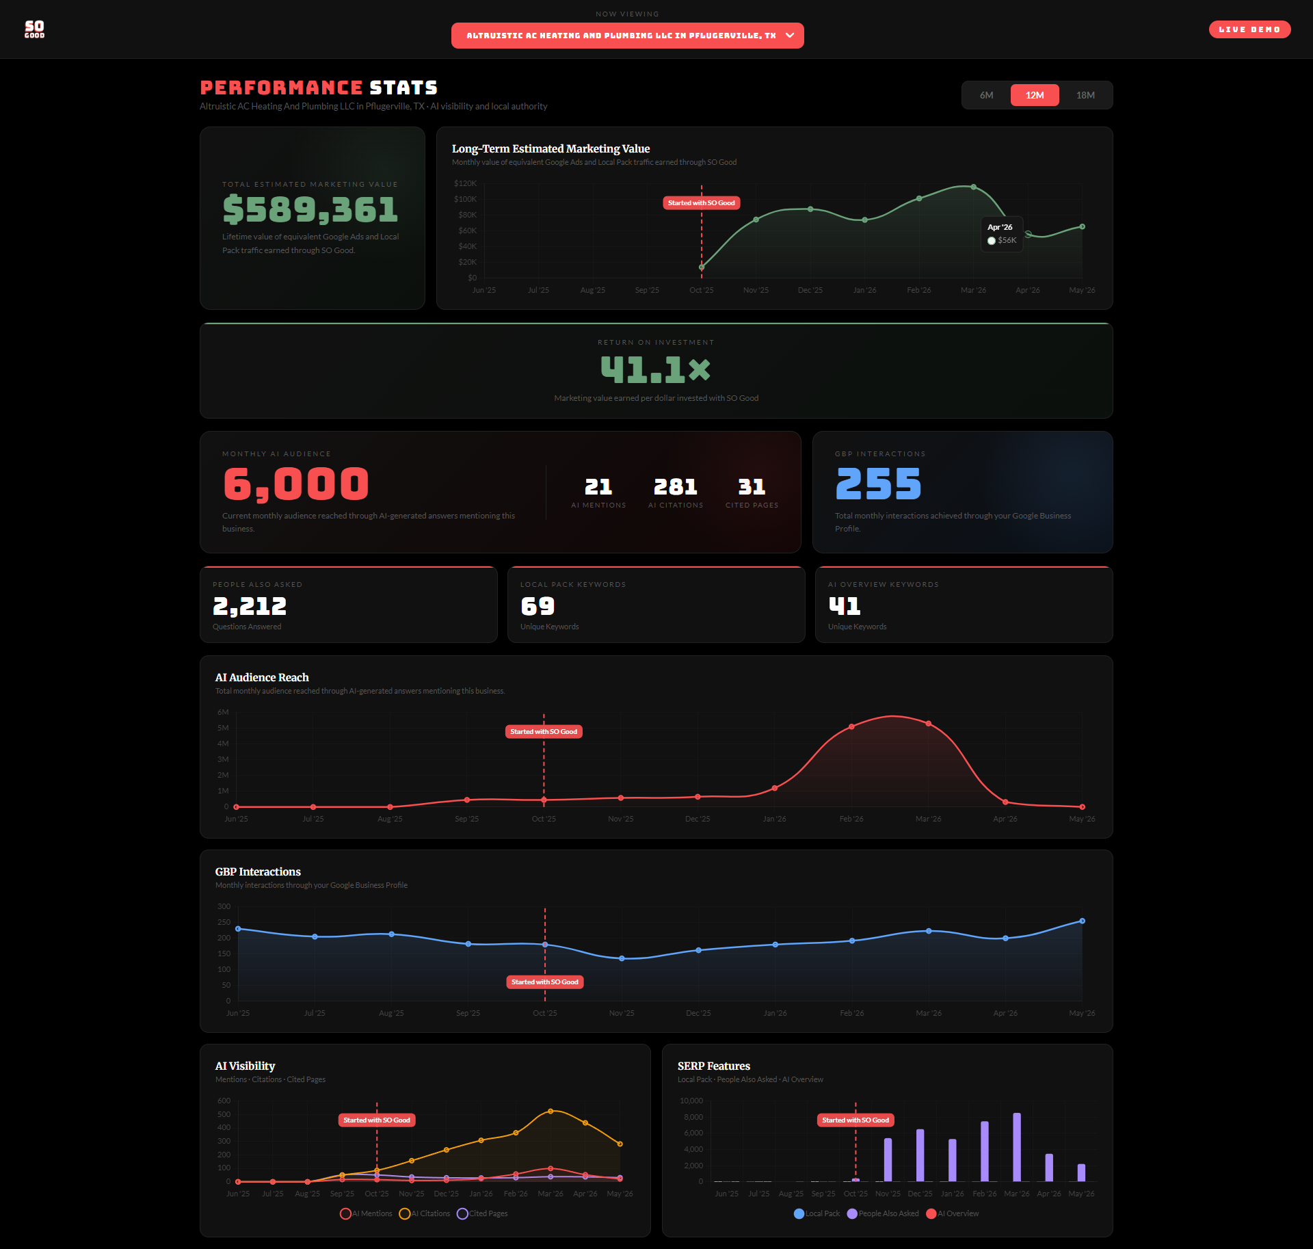This screenshot has height=1249, width=1313.
Task: Click the 21 AI Mentions stat
Action: [598, 487]
